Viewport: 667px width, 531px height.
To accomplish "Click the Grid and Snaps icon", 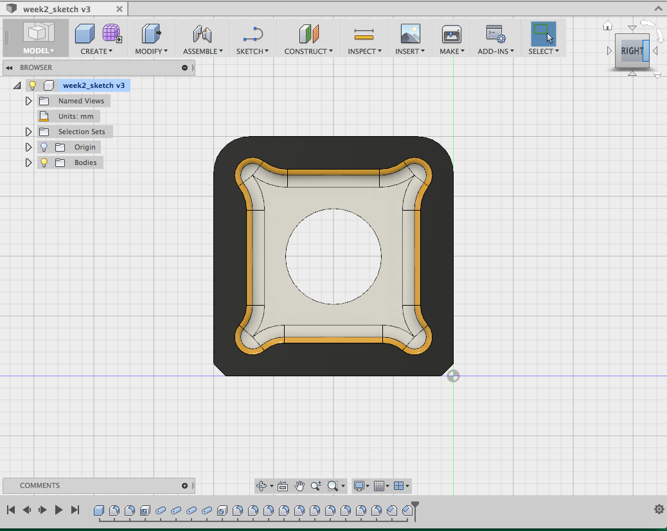I will pos(378,485).
